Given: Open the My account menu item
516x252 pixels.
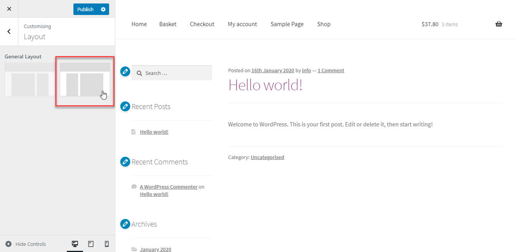Looking at the screenshot, I should (242, 24).
